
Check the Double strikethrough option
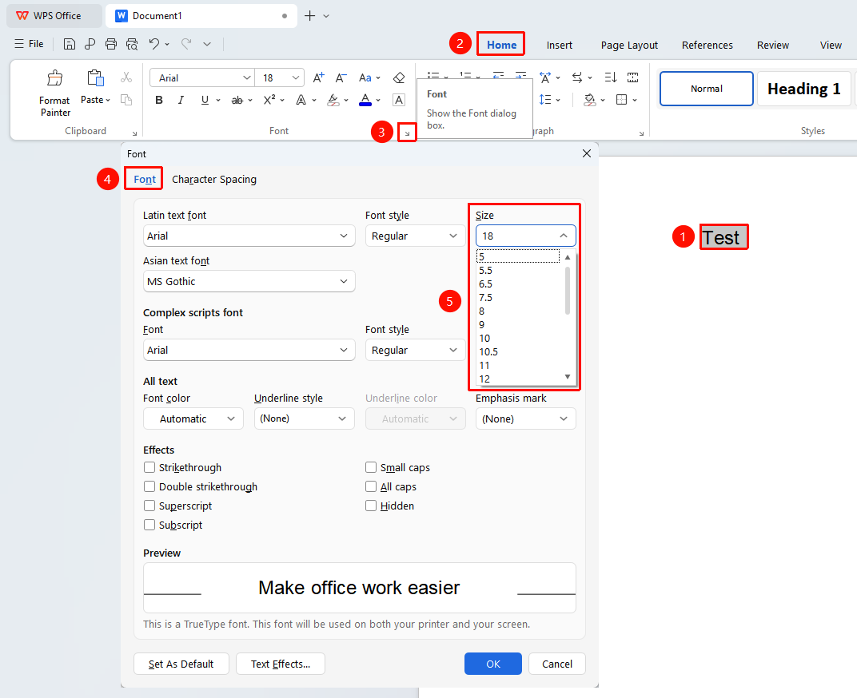[x=149, y=486]
